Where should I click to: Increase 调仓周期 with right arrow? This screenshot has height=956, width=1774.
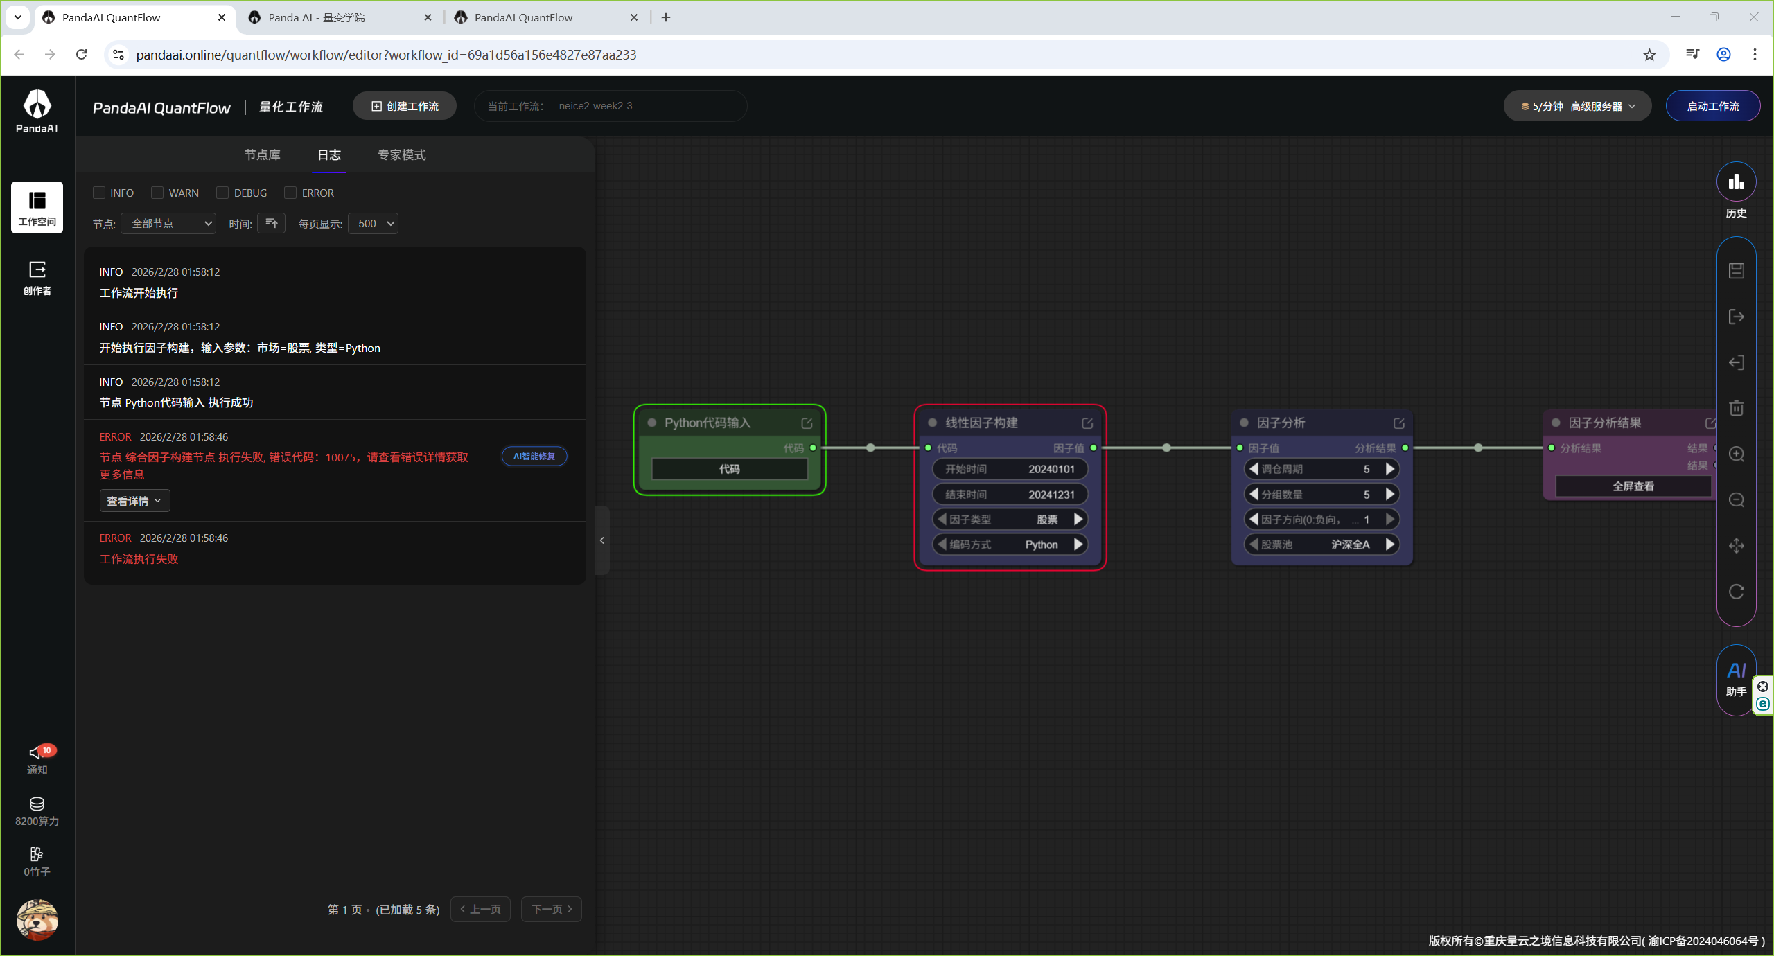pos(1389,469)
